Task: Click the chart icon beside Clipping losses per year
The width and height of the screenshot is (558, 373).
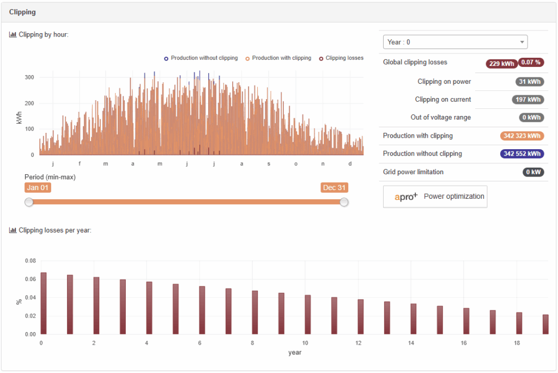Action: tap(13, 230)
